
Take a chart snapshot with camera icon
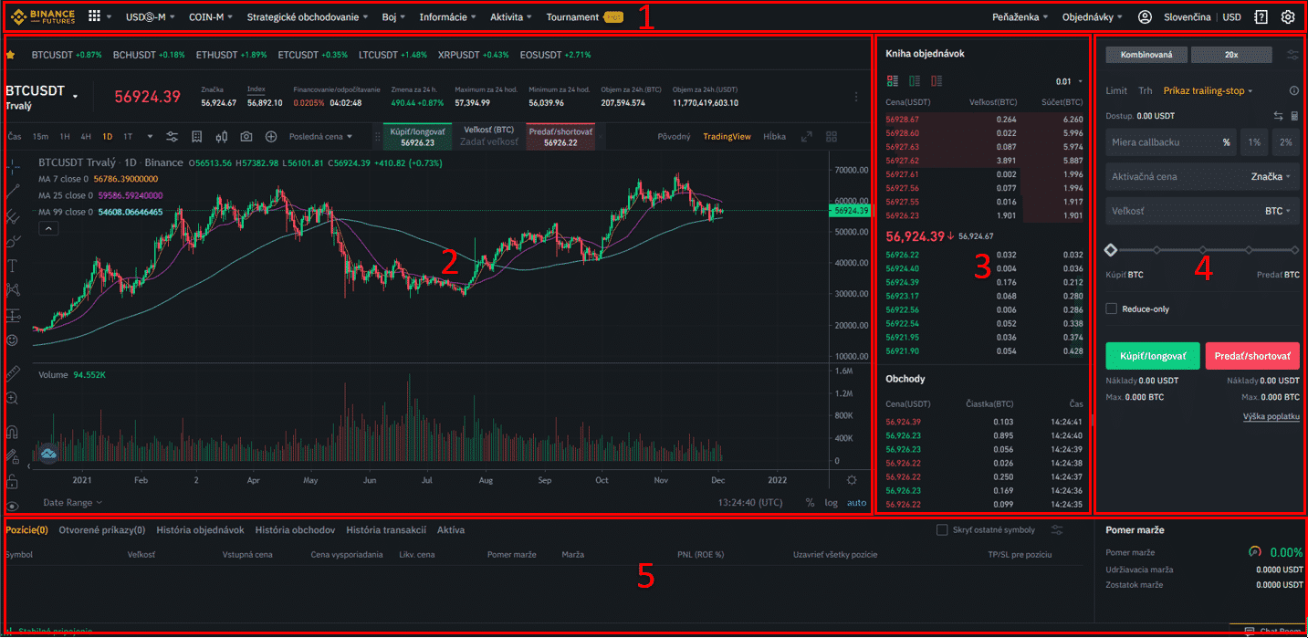click(246, 137)
